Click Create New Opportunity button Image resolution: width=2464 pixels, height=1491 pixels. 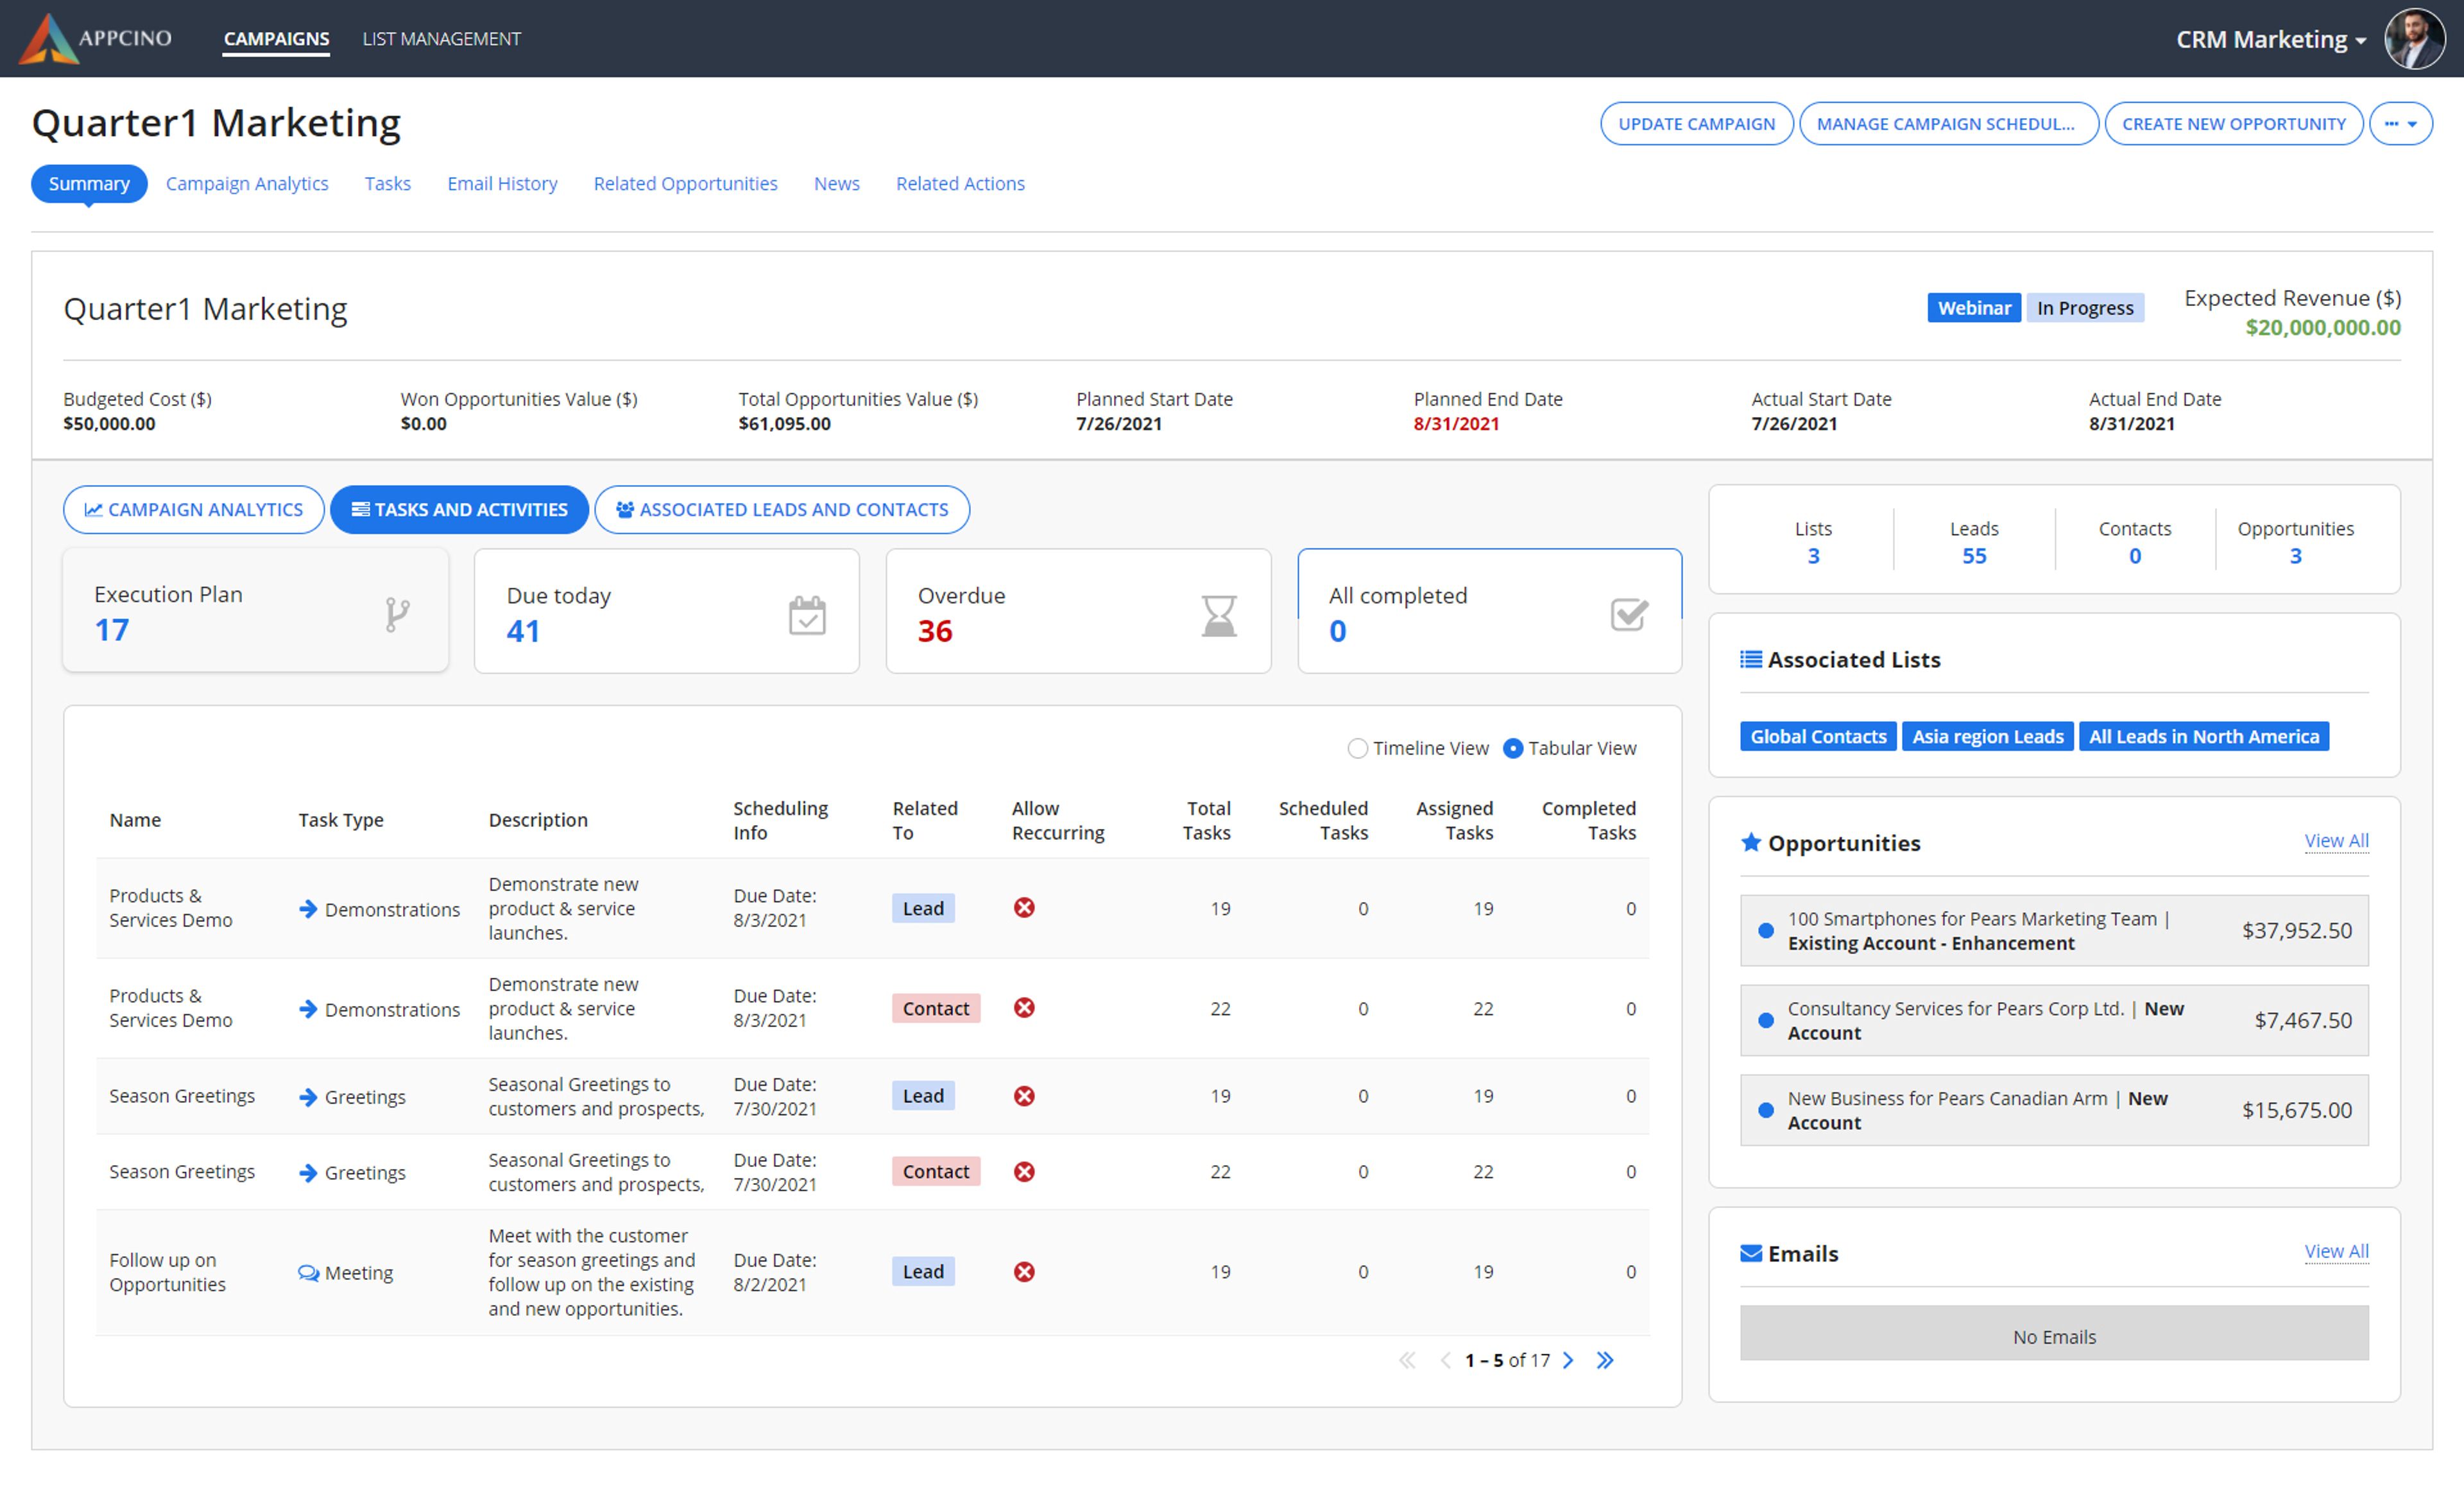2233,124
